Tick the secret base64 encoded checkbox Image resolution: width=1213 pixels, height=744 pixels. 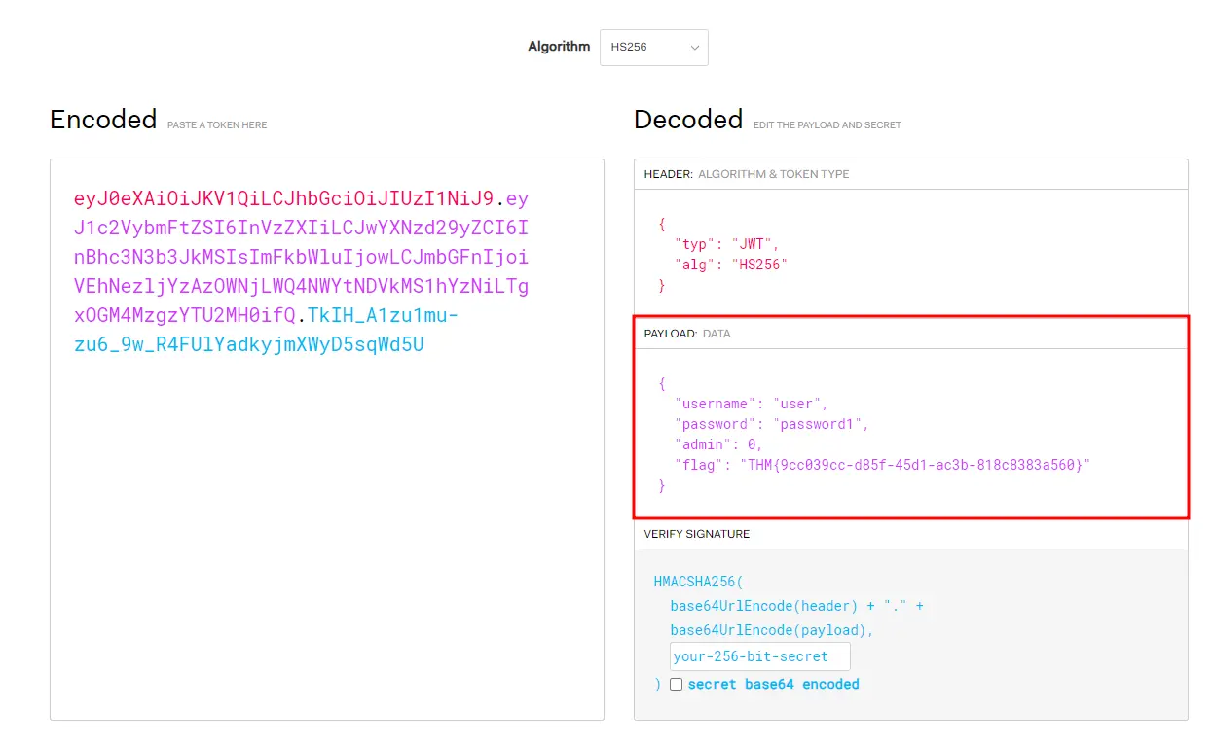676,685
